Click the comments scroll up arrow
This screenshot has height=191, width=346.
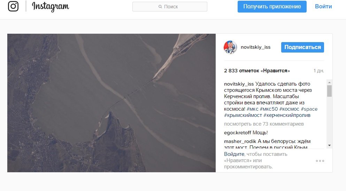click(329, 82)
